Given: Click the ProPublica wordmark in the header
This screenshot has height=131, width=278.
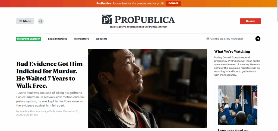Looking at the screenshot, I should tap(145, 20).
